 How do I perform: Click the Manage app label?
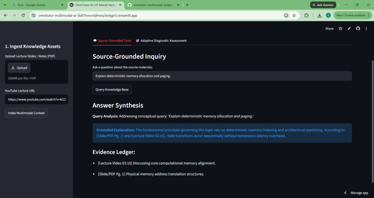point(359,193)
